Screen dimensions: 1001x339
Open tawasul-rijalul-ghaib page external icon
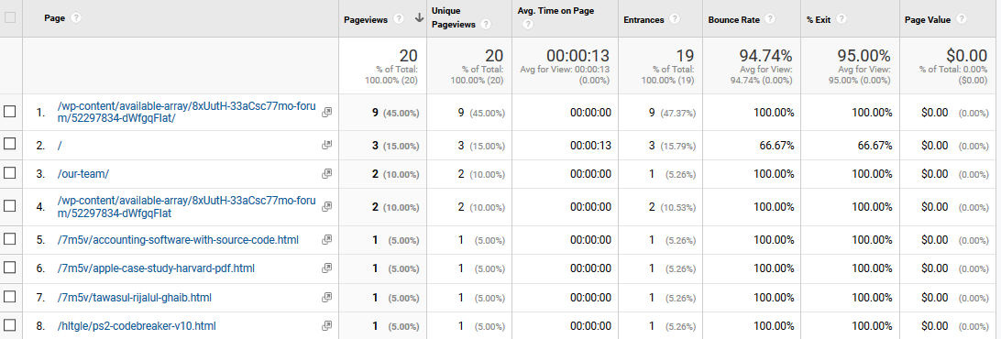click(327, 297)
